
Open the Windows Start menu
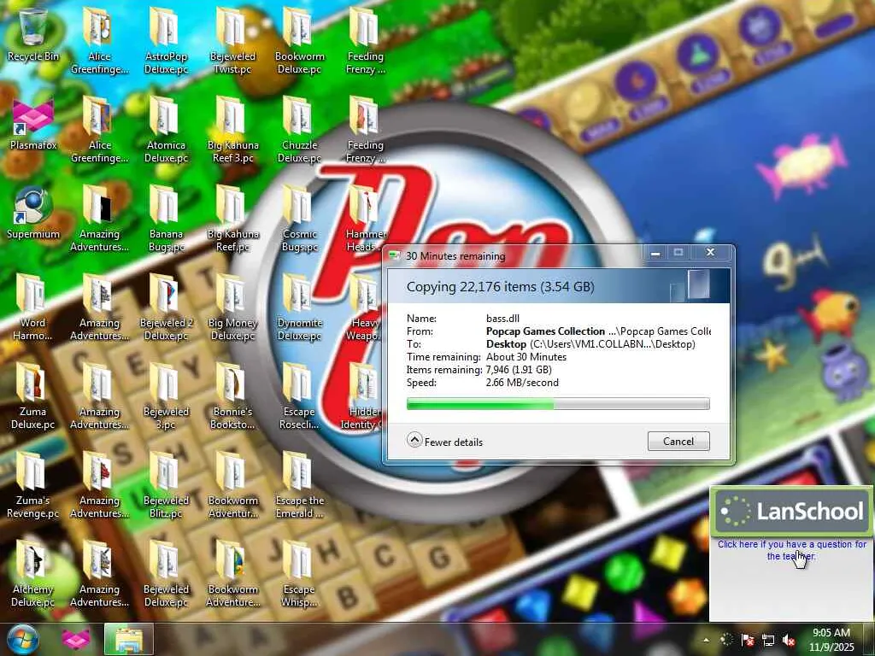click(23, 639)
